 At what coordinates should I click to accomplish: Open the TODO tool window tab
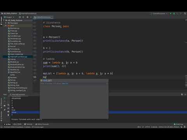[x=17, y=124]
